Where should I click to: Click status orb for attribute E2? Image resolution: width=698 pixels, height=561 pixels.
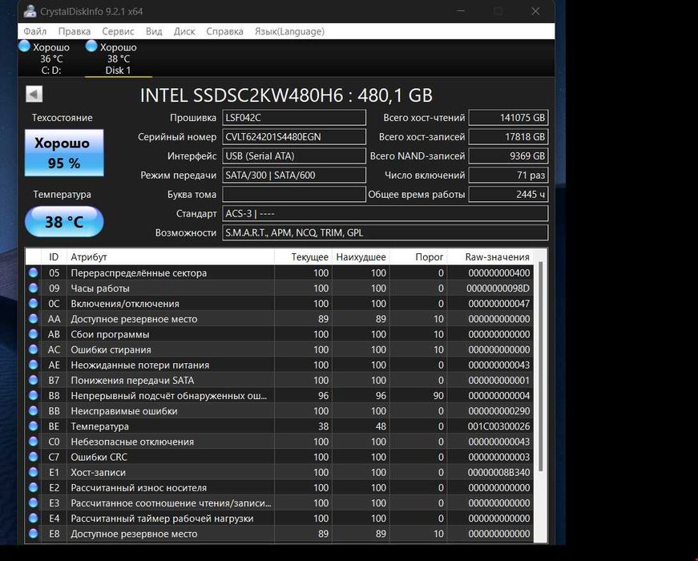coord(34,487)
